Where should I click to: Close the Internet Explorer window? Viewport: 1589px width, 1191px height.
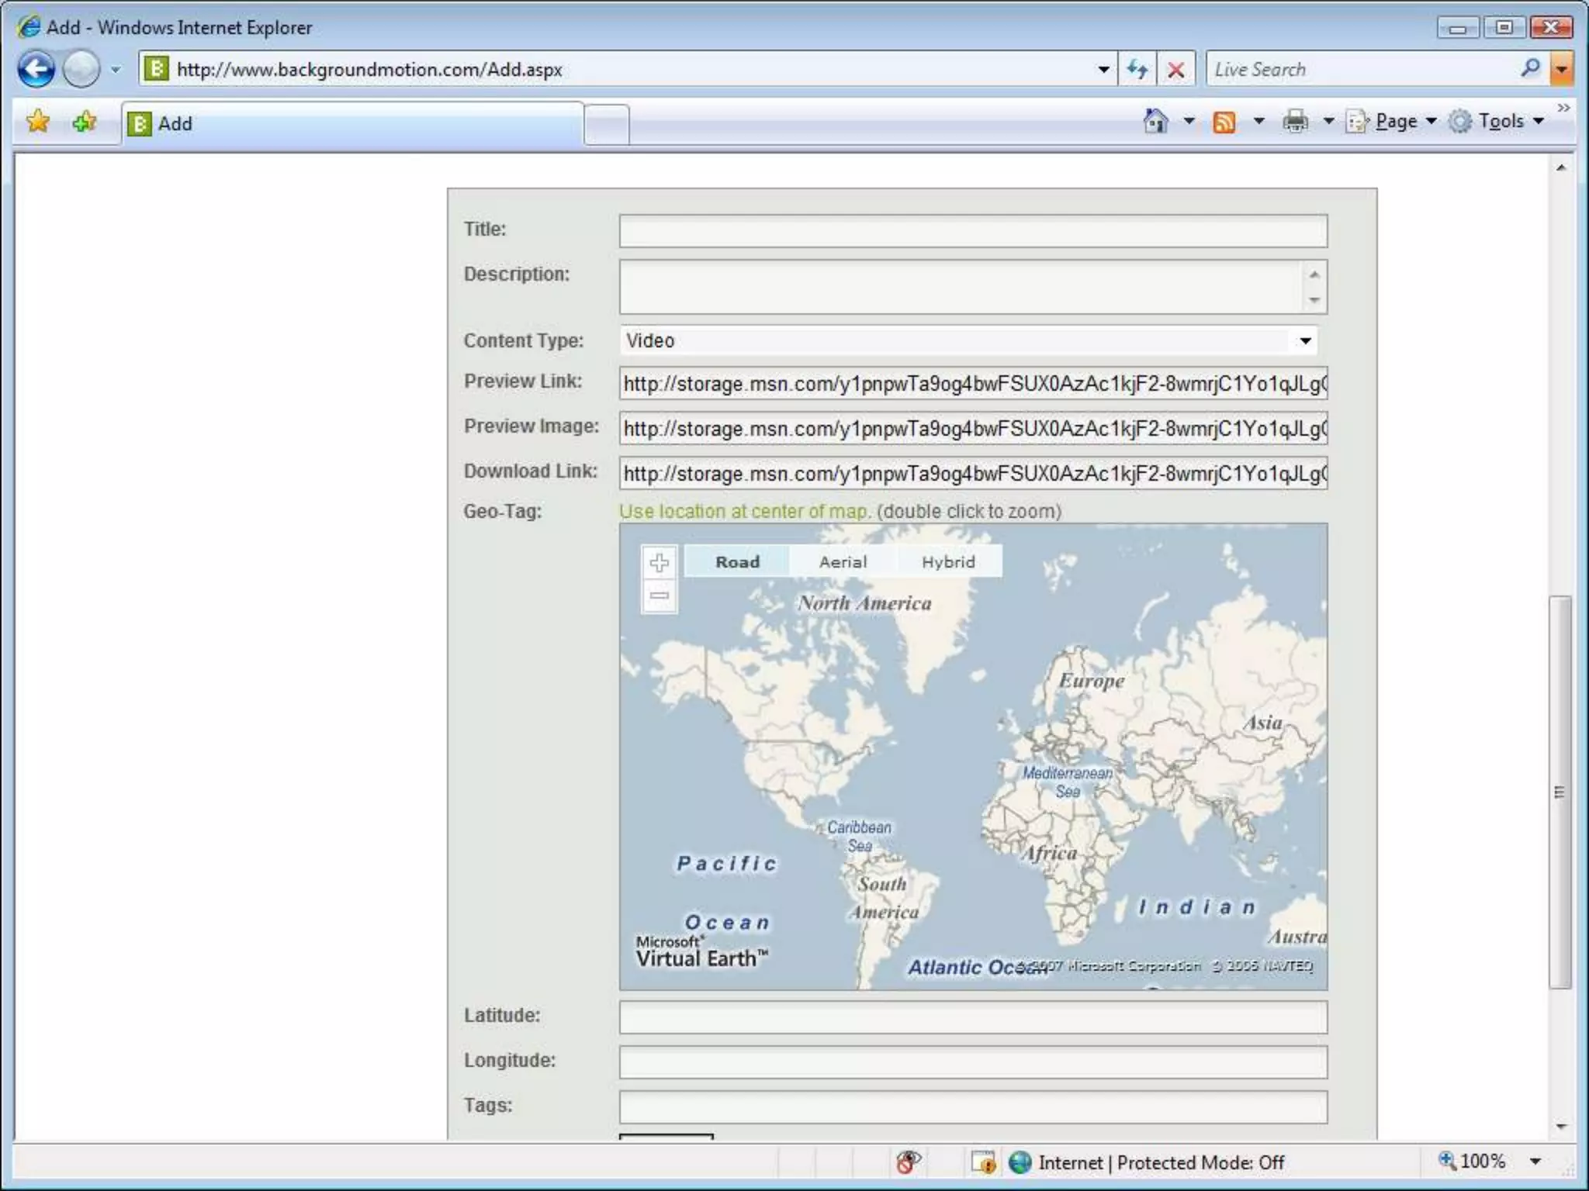click(1551, 28)
